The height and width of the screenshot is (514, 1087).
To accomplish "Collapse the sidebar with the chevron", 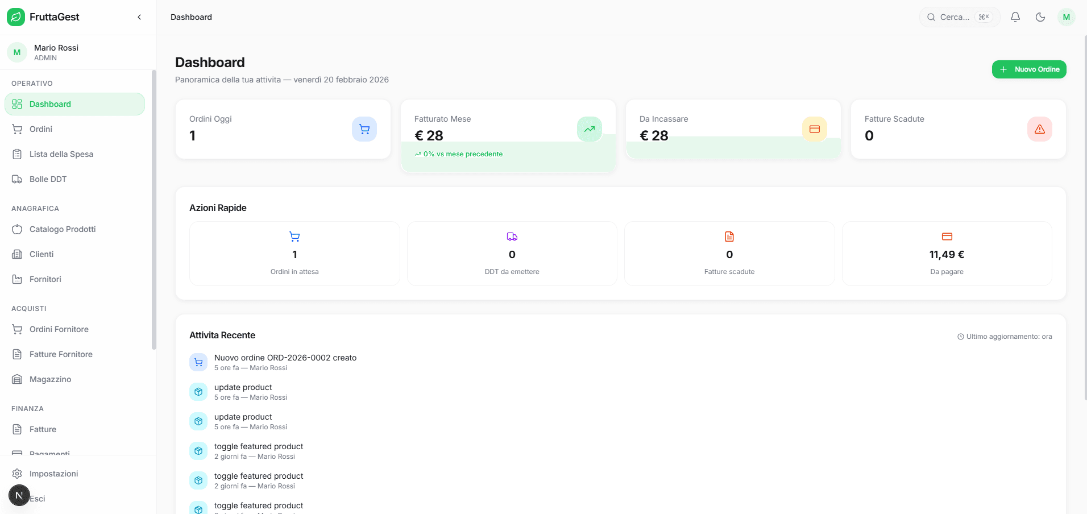I will 139,17.
